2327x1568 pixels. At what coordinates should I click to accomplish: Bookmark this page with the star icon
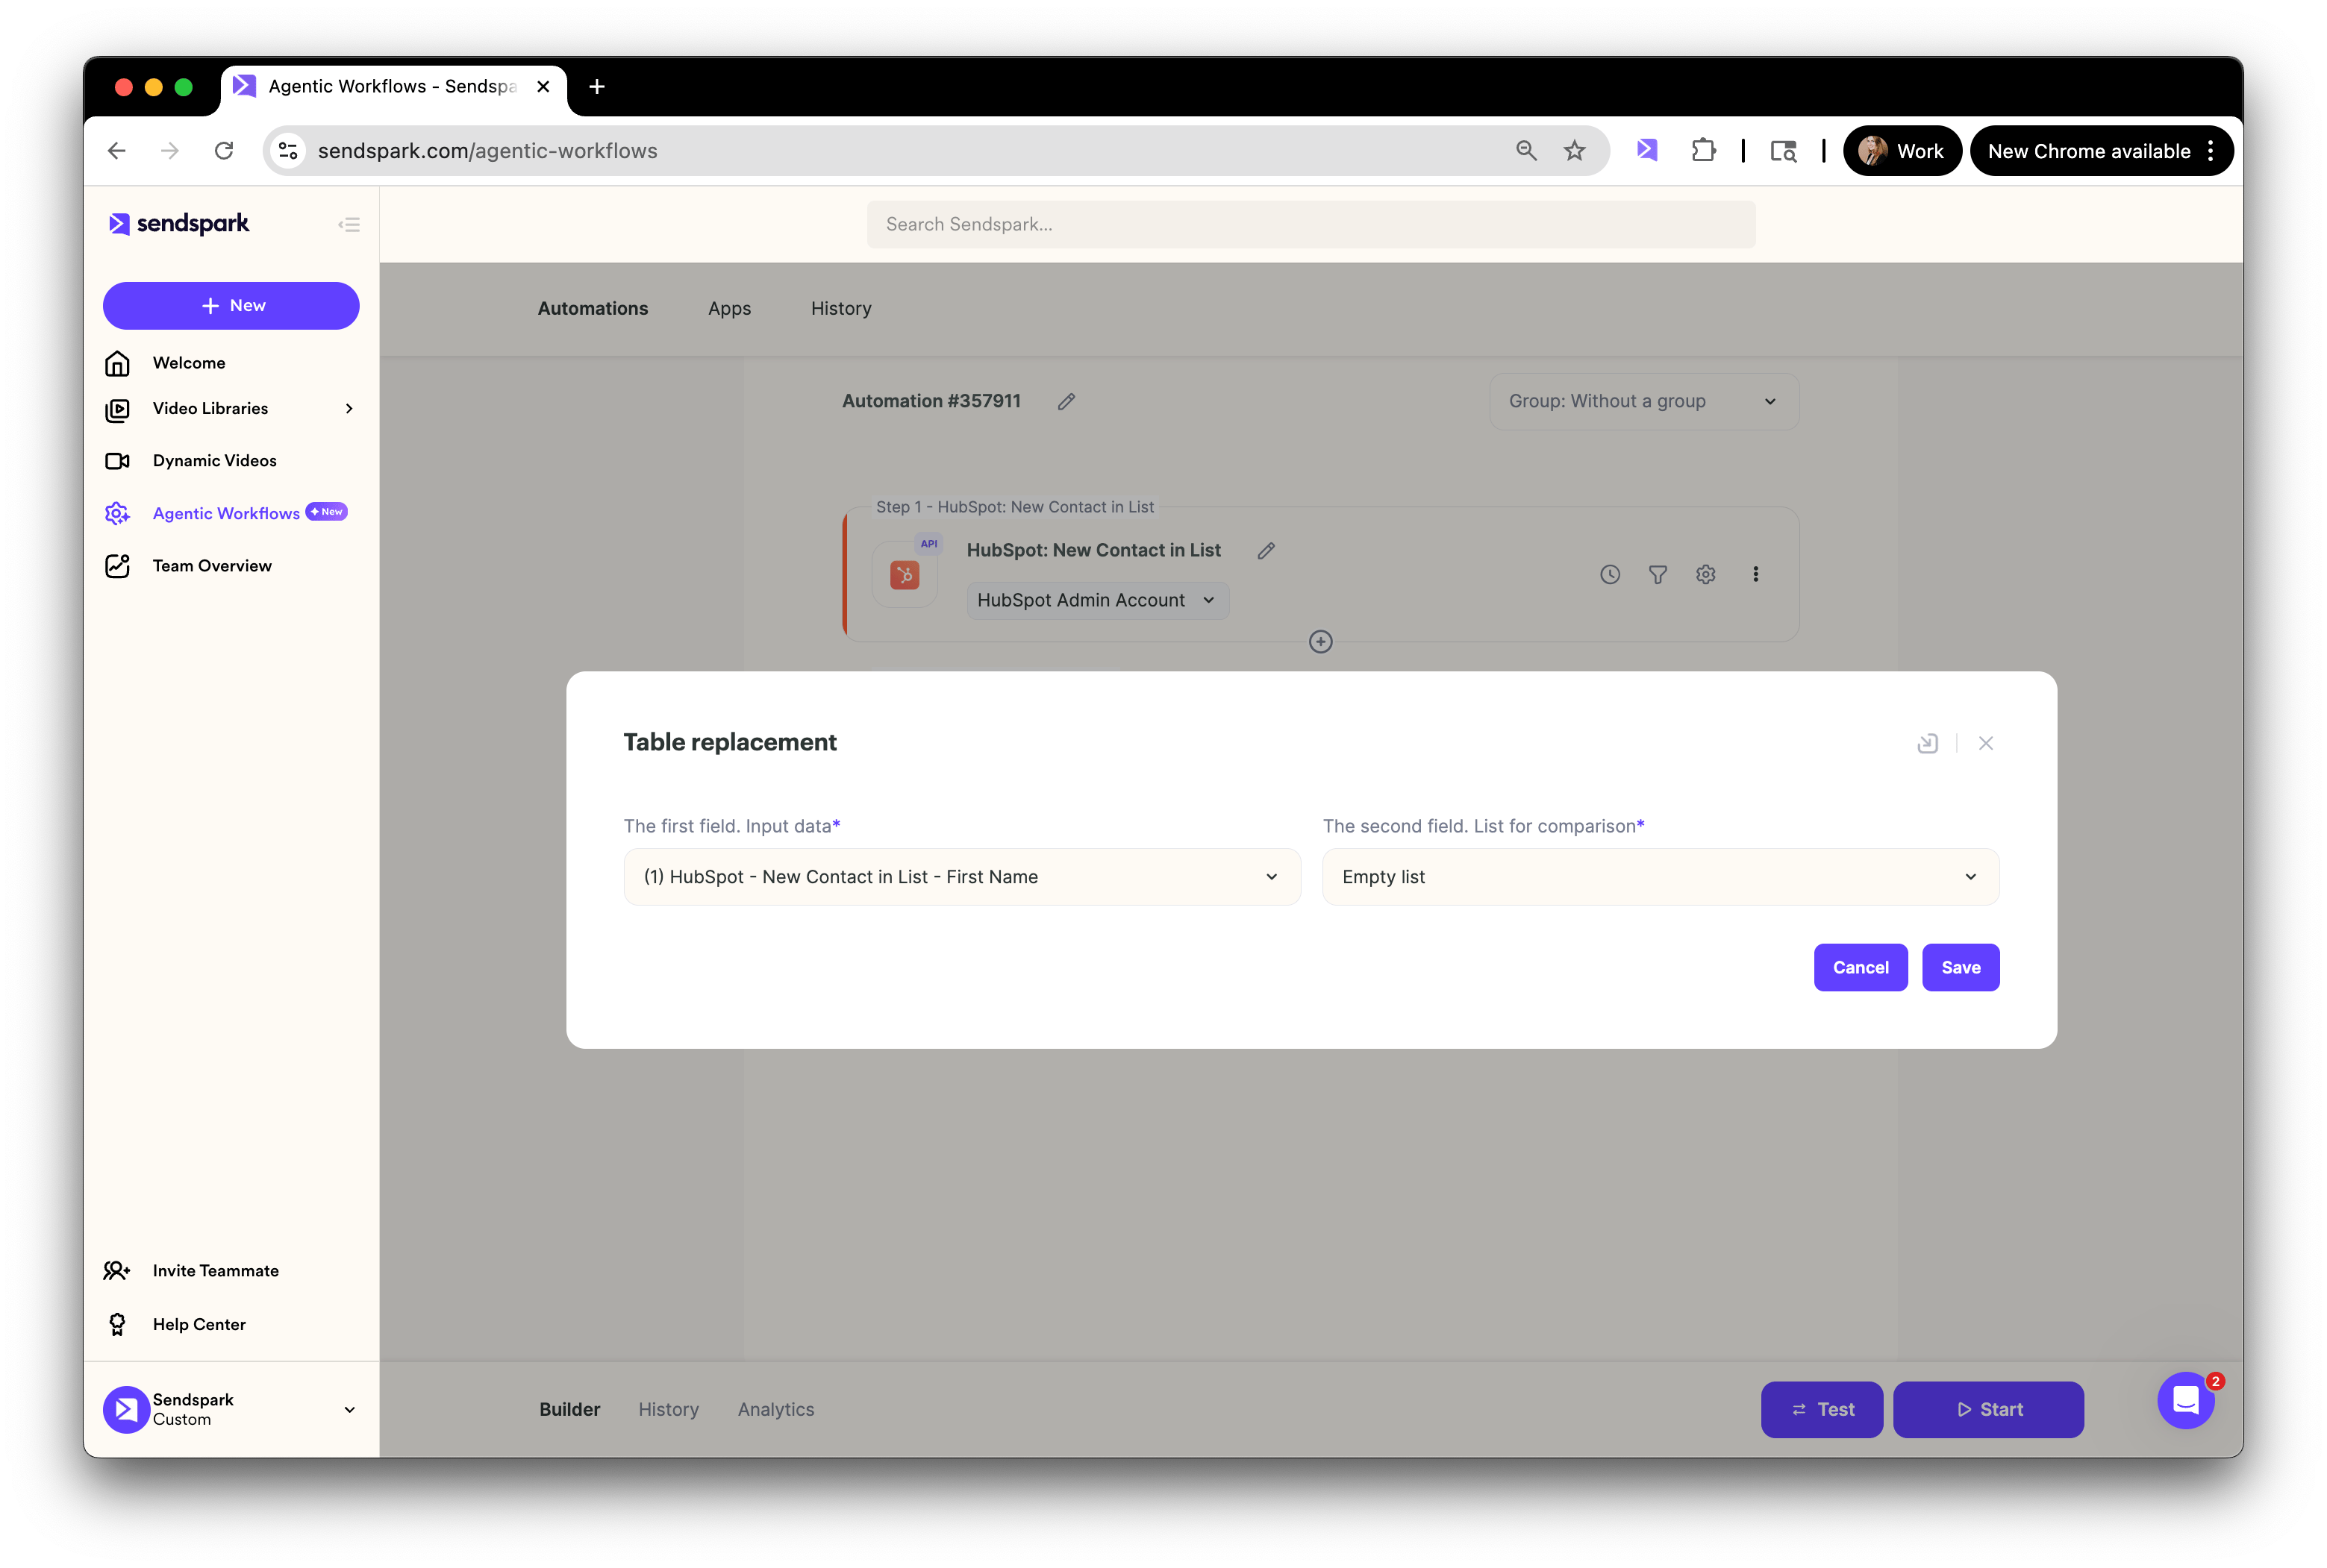[x=1575, y=150]
